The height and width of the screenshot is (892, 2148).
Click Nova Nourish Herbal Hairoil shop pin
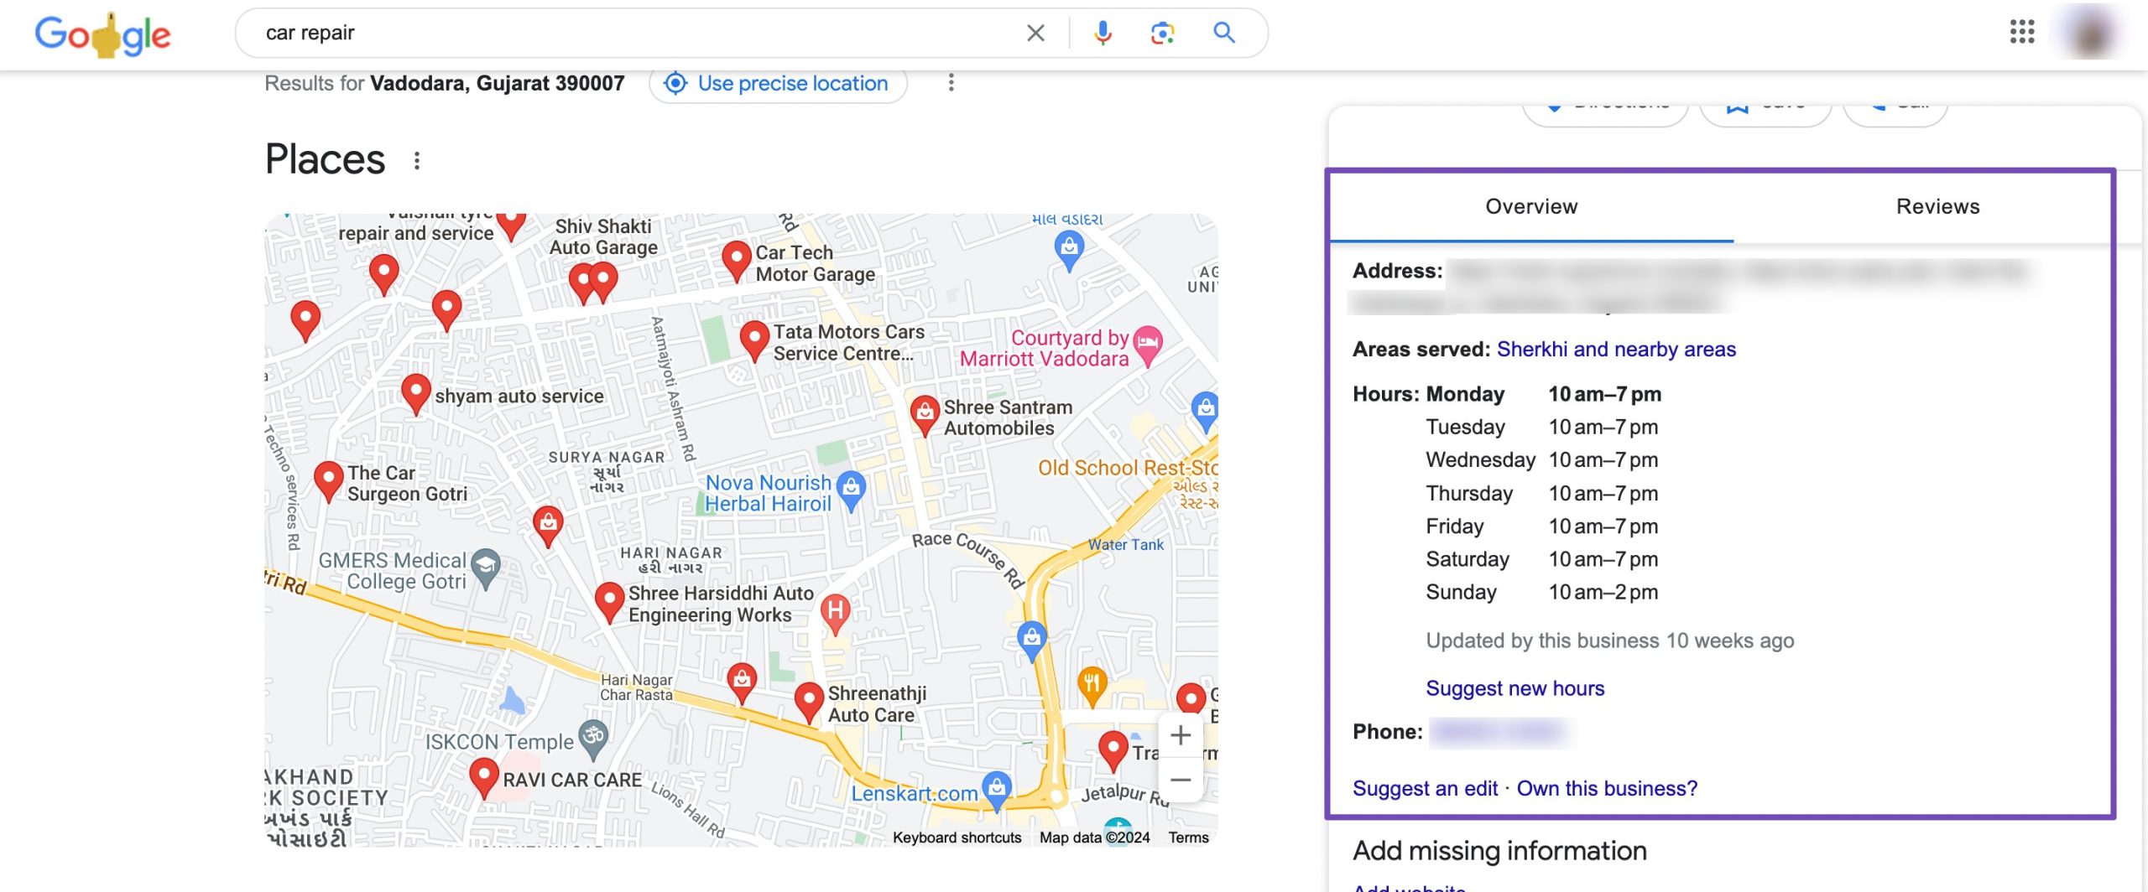point(852,490)
